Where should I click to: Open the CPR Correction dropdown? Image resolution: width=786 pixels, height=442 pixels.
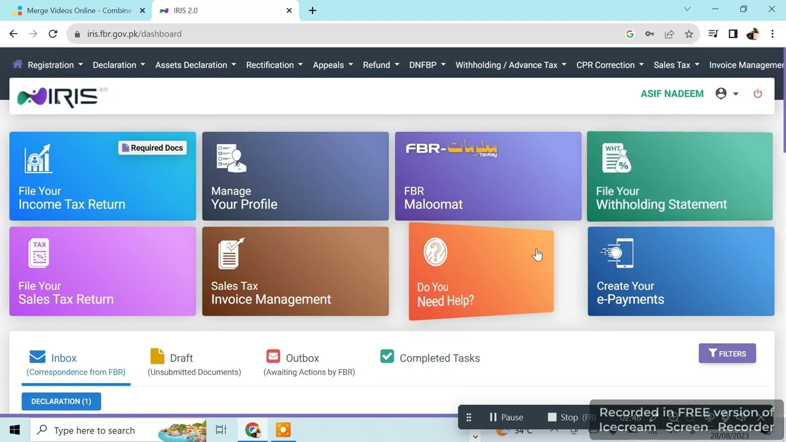(610, 64)
